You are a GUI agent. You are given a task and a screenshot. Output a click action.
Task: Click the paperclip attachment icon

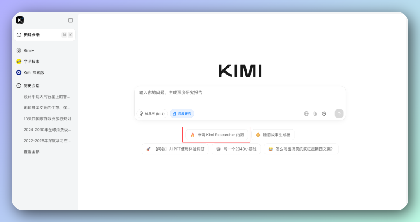315,114
